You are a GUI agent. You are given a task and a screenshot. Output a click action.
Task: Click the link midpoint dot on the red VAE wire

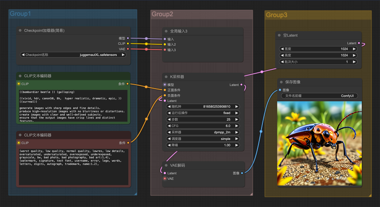point(146,49)
